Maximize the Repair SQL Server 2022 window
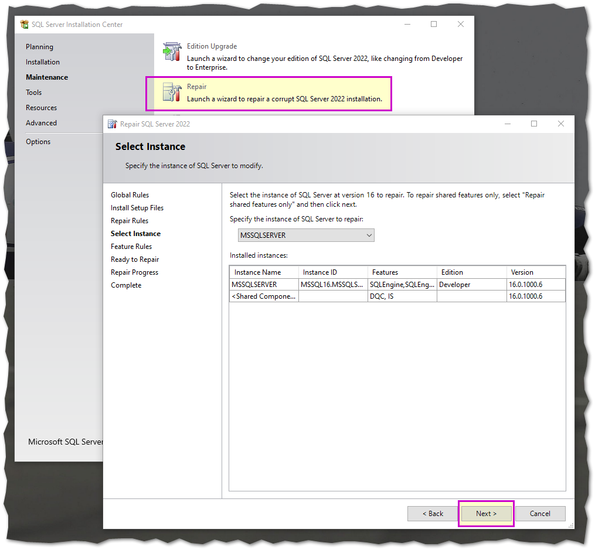 pos(534,124)
